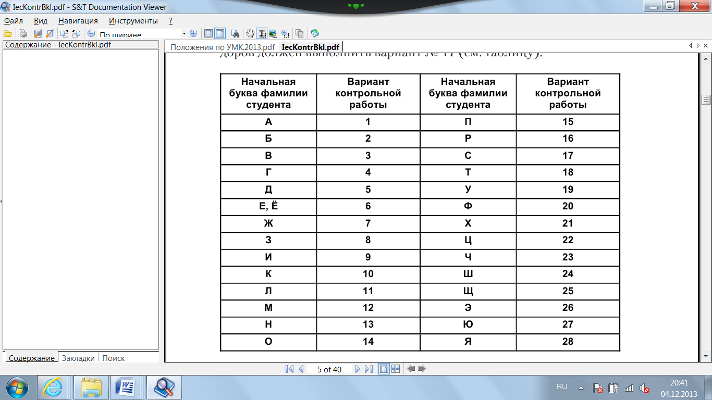Select the IecKontrBkl.pdf document tab
The width and height of the screenshot is (712, 400).
[x=310, y=47]
